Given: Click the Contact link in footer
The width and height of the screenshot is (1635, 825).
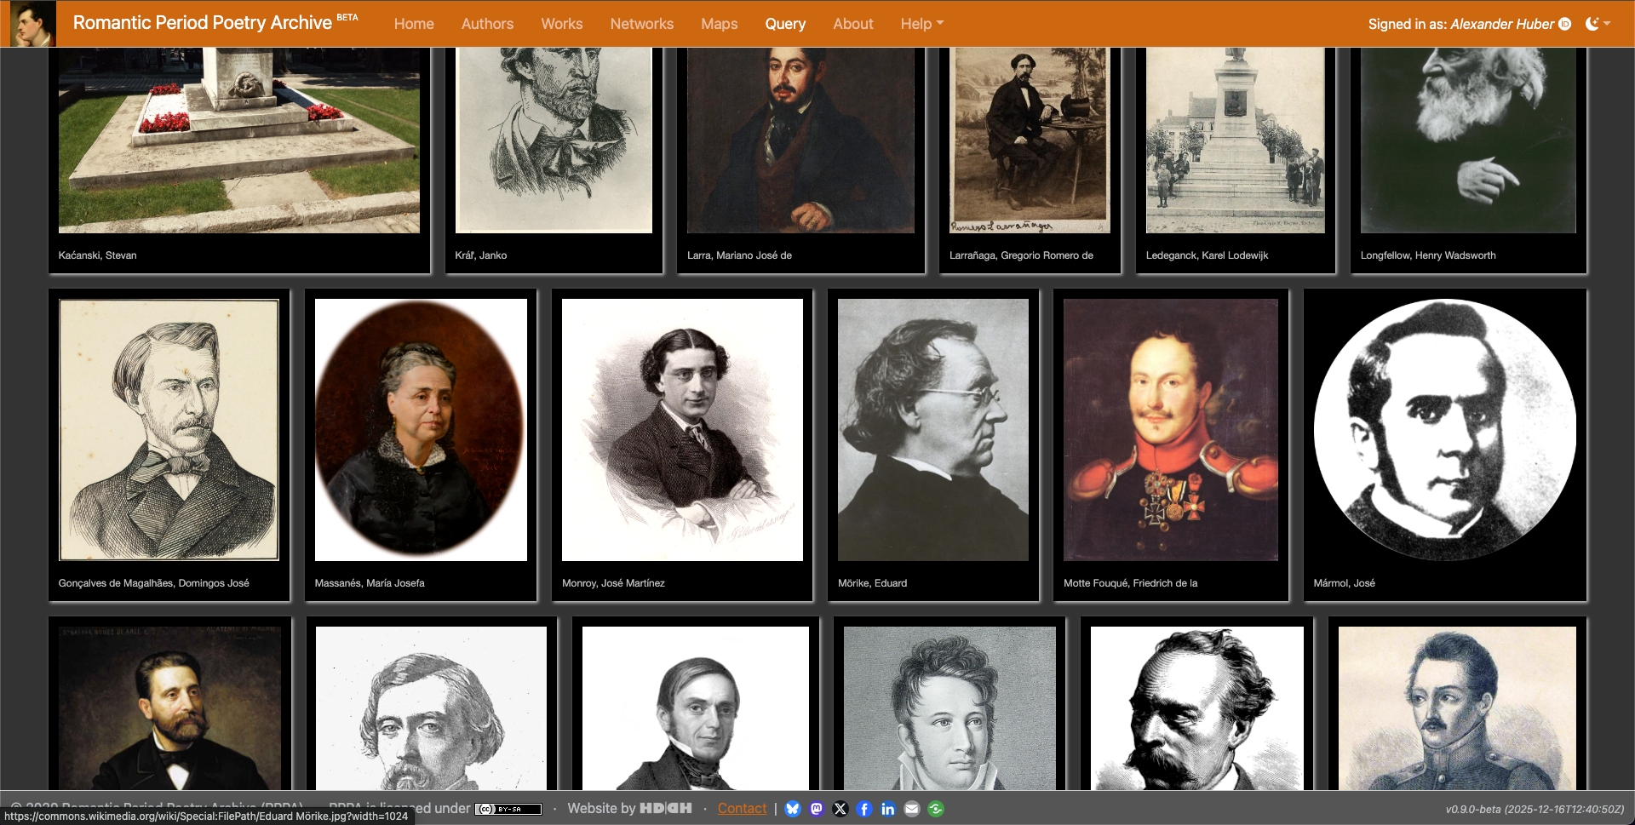Looking at the screenshot, I should tap(742, 809).
